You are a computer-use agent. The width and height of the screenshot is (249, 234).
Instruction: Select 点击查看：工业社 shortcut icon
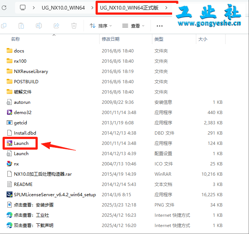coord(10,215)
